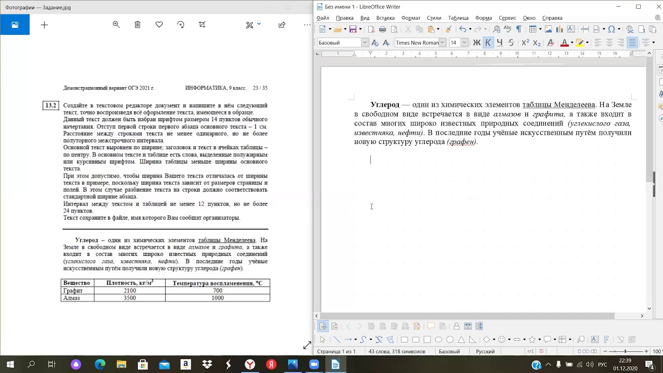Insert special character omega icon

(x=611, y=29)
